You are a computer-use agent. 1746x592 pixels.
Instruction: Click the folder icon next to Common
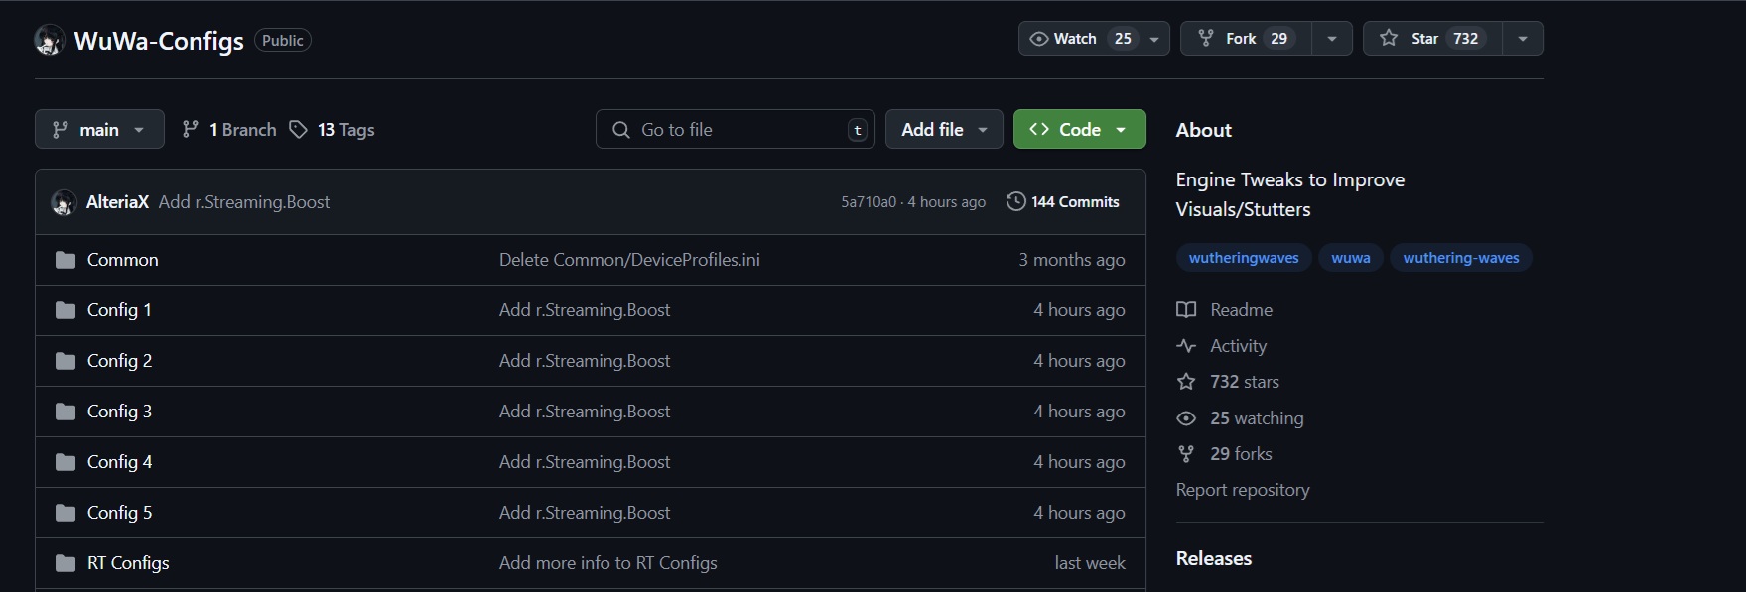point(66,260)
